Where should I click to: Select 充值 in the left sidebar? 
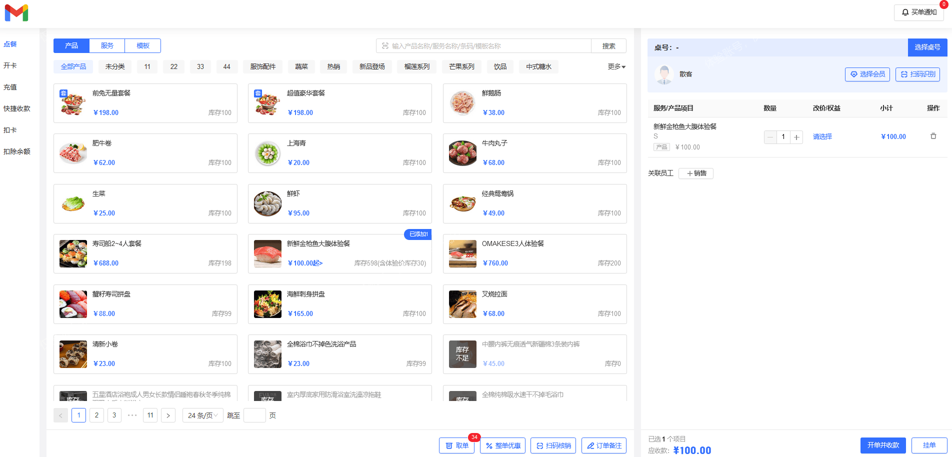point(10,87)
